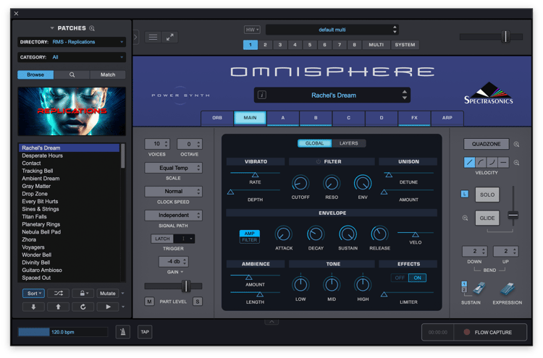Click the TAP tempo button
The height and width of the screenshot is (358, 543).
(145, 332)
